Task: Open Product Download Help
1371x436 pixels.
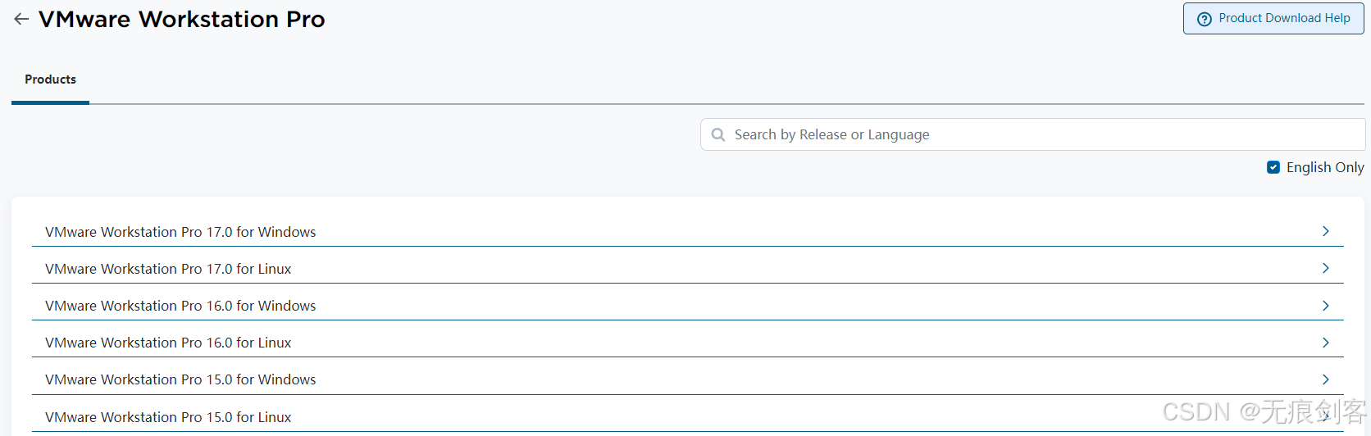Action: (1273, 19)
